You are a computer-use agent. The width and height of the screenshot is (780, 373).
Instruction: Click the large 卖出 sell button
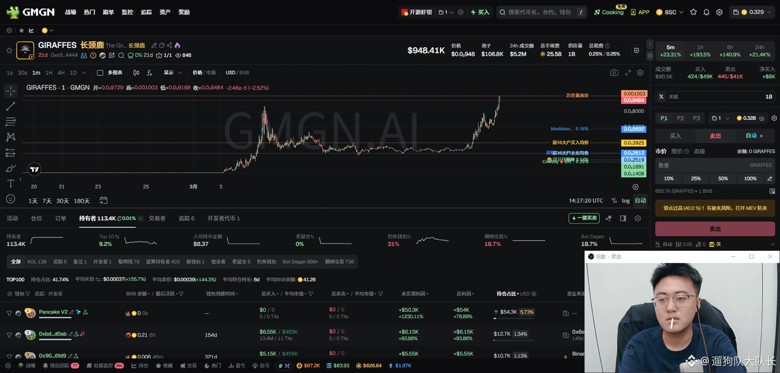tap(715, 229)
